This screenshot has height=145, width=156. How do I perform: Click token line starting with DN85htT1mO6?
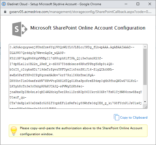click(x=74, y=81)
